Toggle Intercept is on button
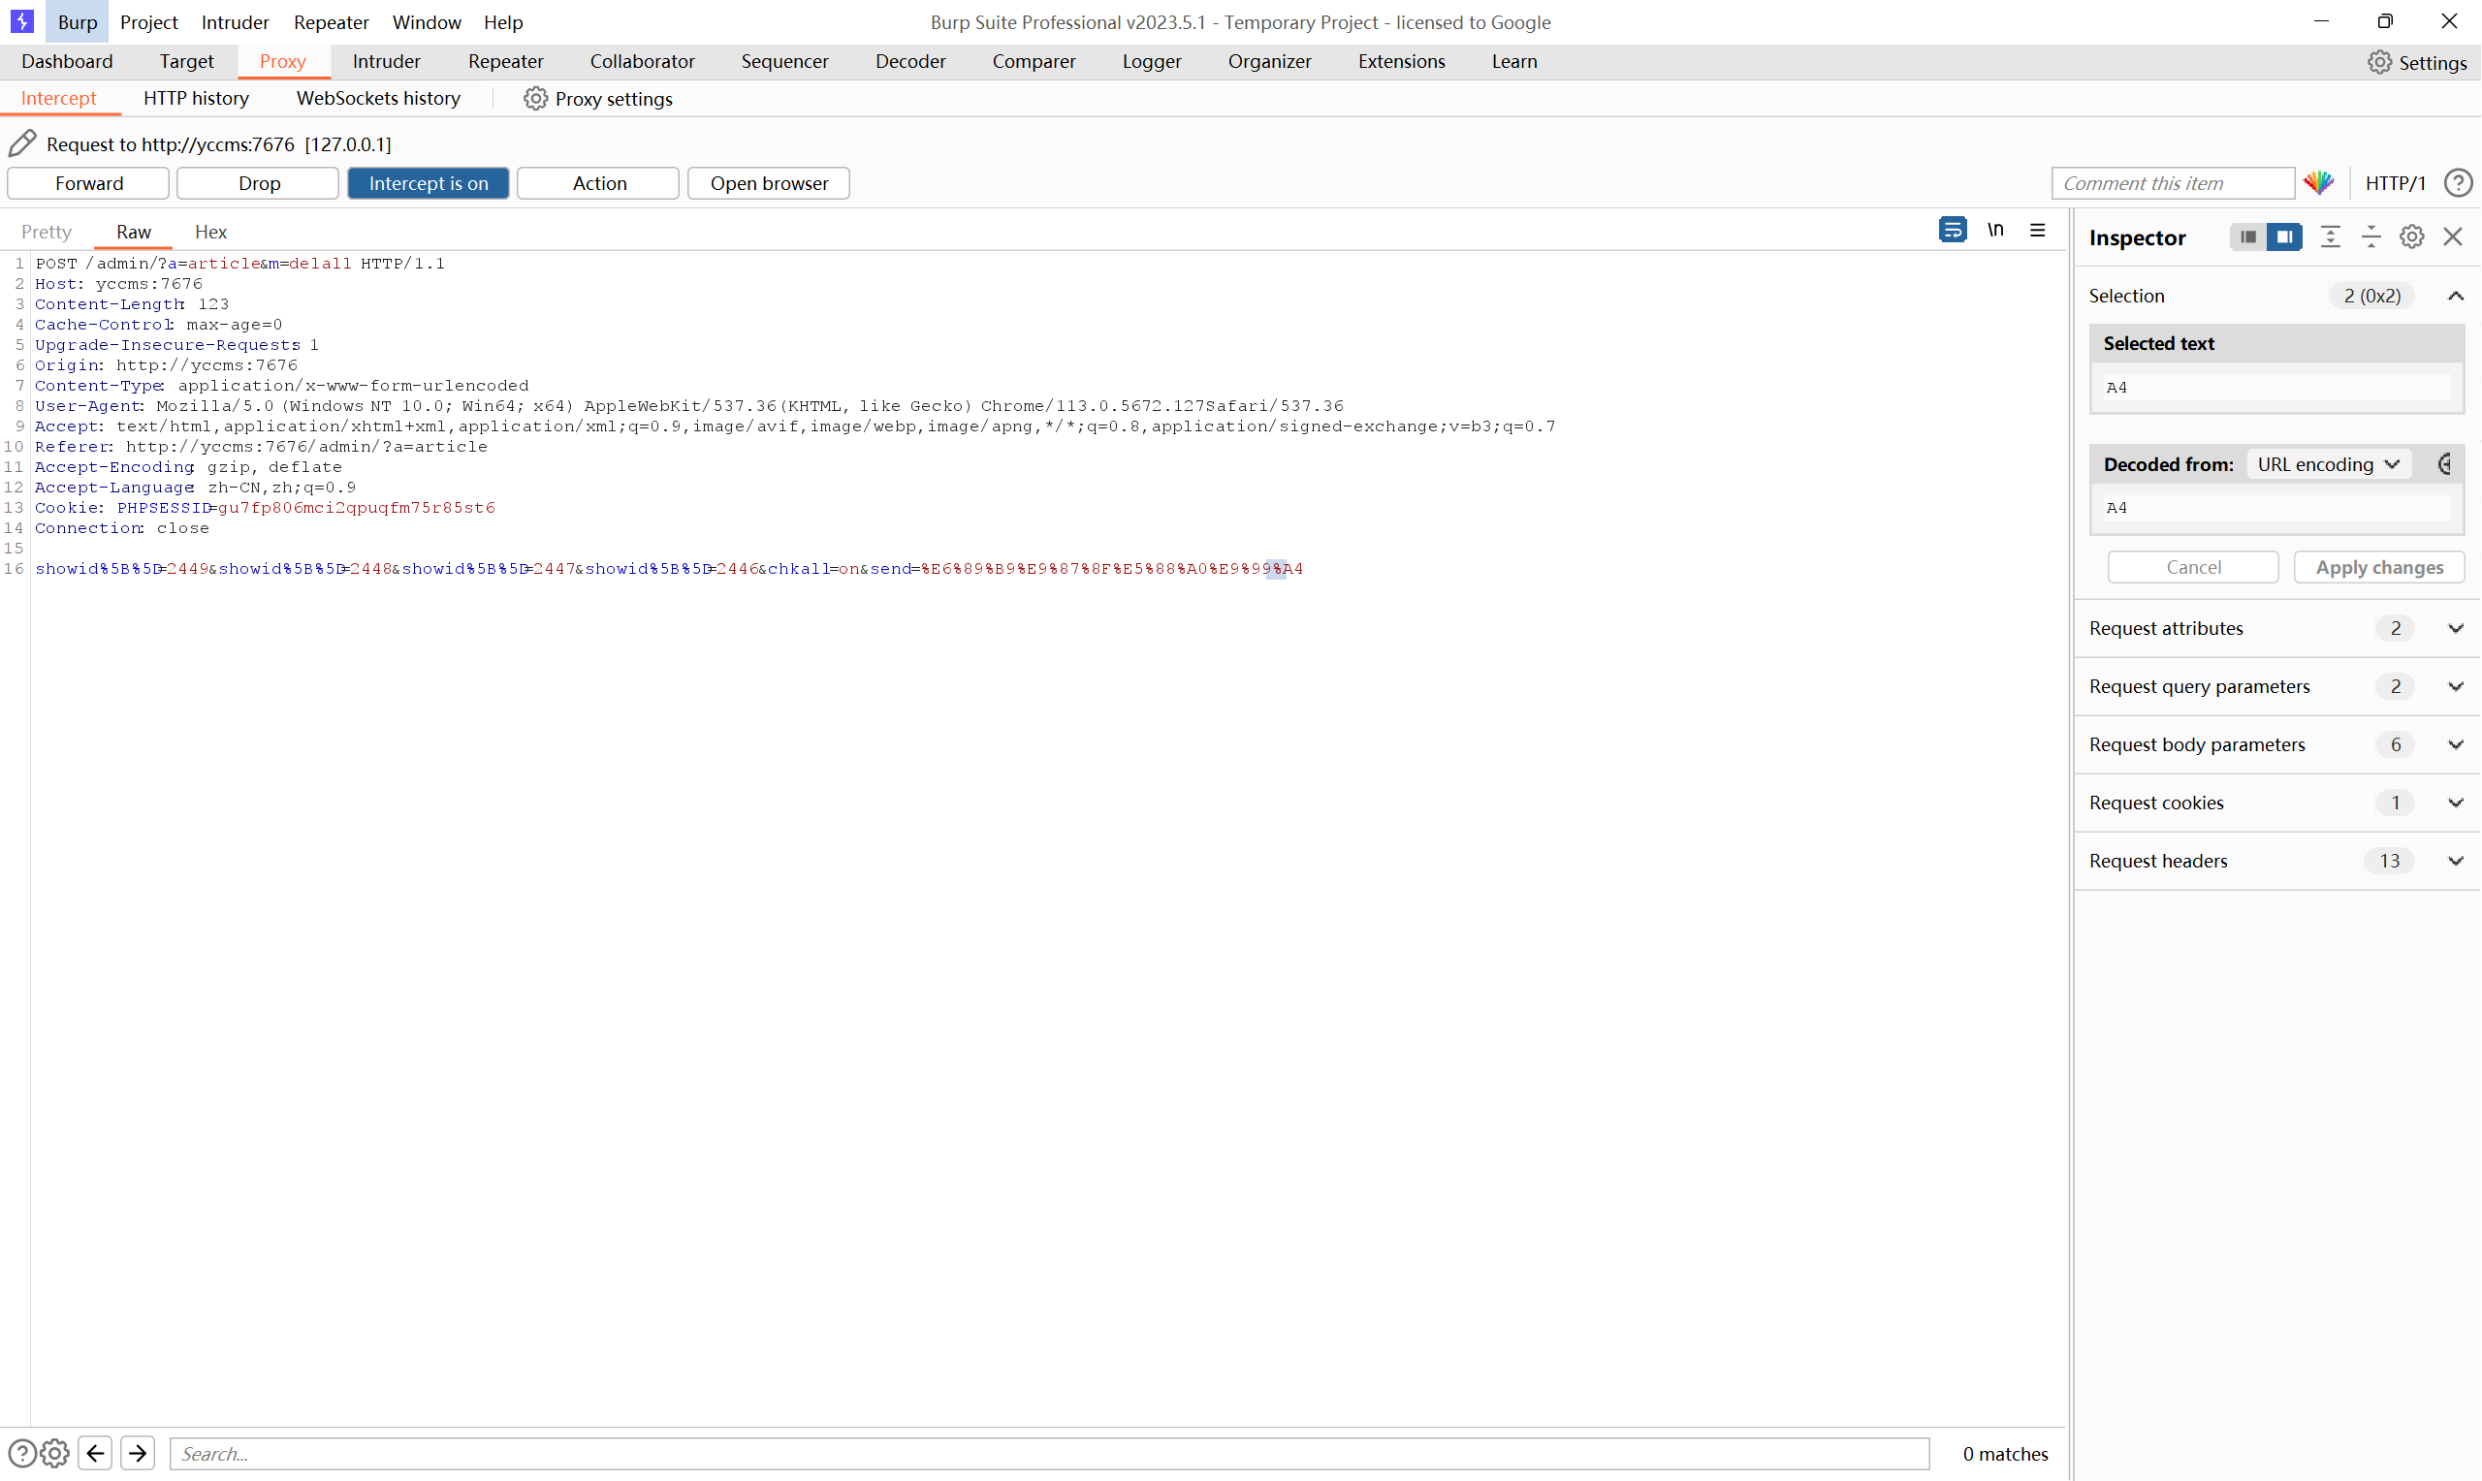The width and height of the screenshot is (2482, 1481). 429,183
